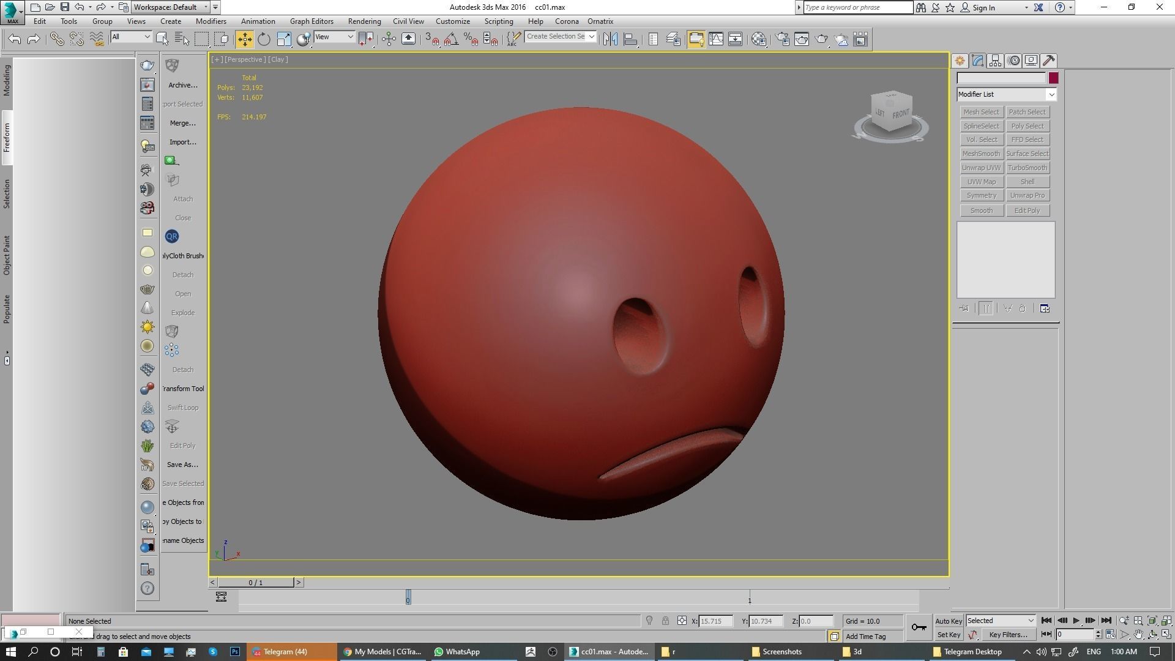Open the Scripting menu
Screen dimensions: 1175x661
click(499, 21)
